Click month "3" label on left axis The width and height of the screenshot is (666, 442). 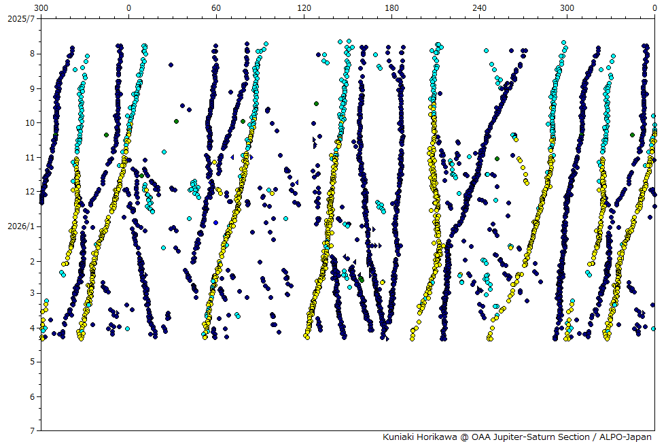pos(32,294)
